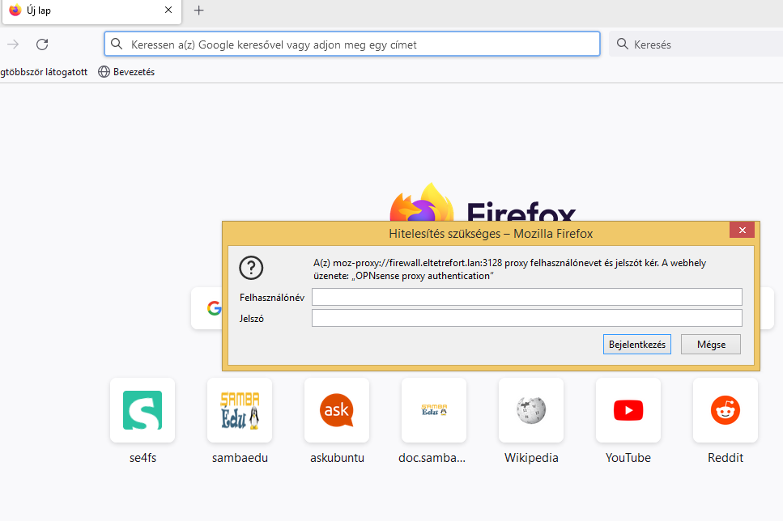This screenshot has height=521, width=783.
Task: Open the doc.samba shortcut tile
Action: point(434,410)
